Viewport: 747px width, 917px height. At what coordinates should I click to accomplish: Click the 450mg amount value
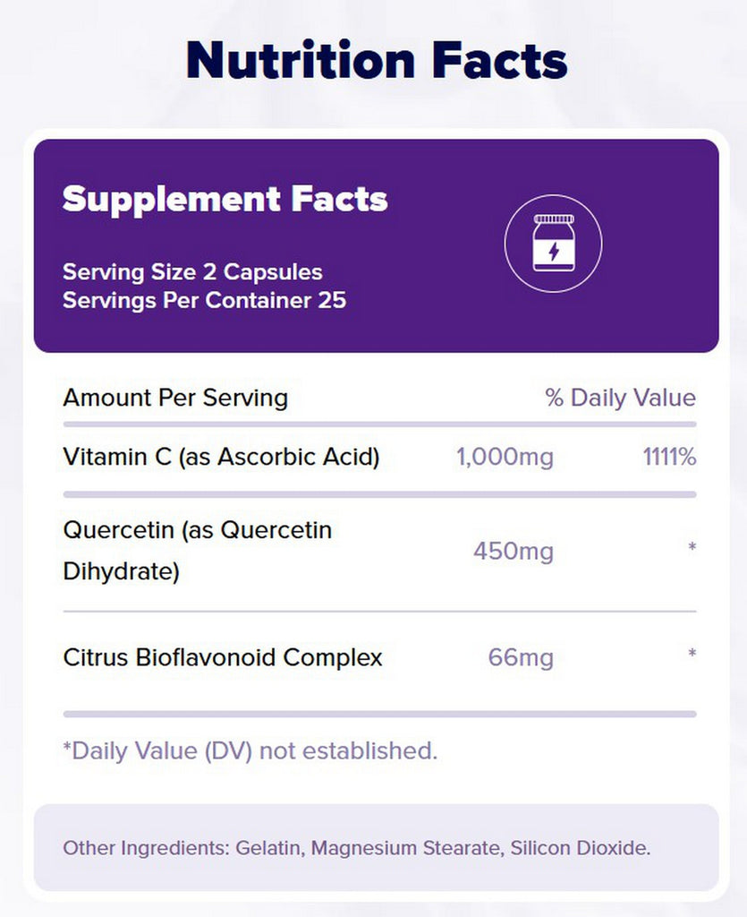coord(513,551)
